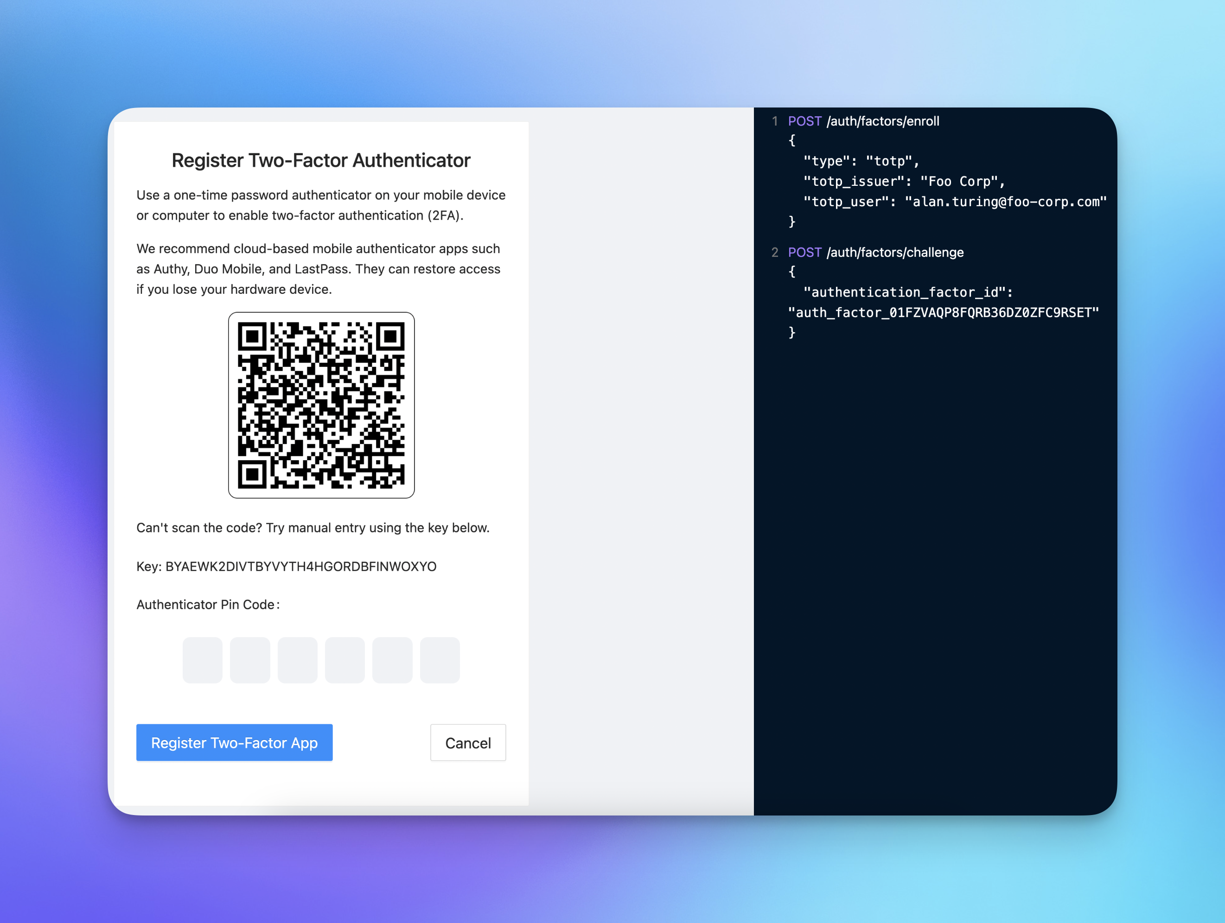Choose the fifth pin code digit box
The image size is (1225, 923).
tap(392, 660)
